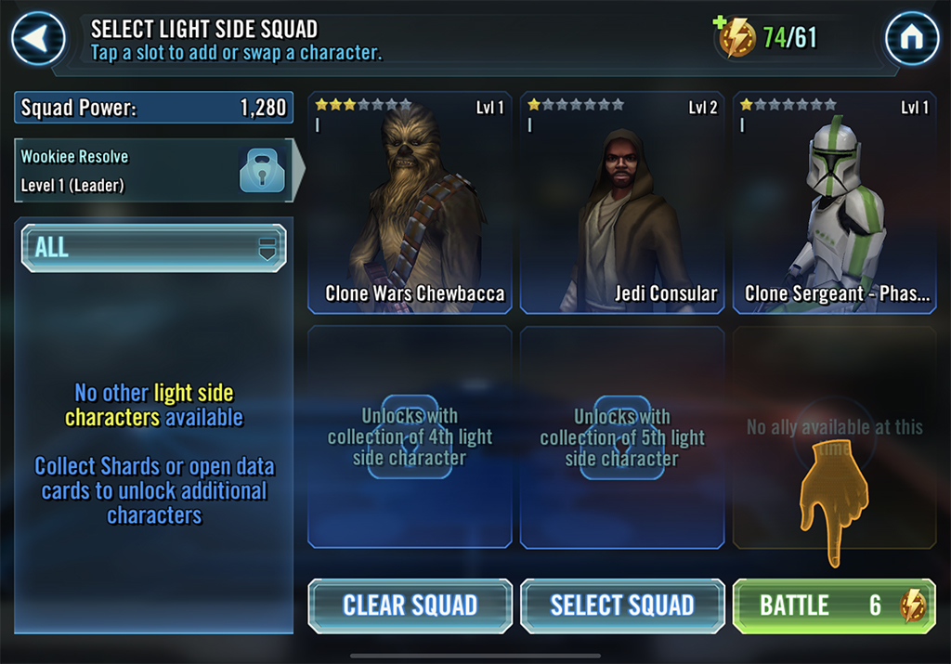Tap the locked 5th character slot
Image resolution: width=951 pixels, height=664 pixels.
pyautogui.click(x=622, y=437)
